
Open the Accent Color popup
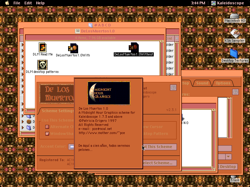pos(71,146)
